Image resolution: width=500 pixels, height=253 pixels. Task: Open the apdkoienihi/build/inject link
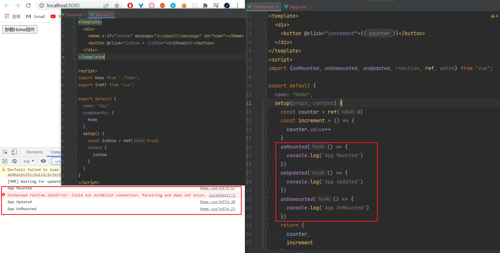pos(34,174)
